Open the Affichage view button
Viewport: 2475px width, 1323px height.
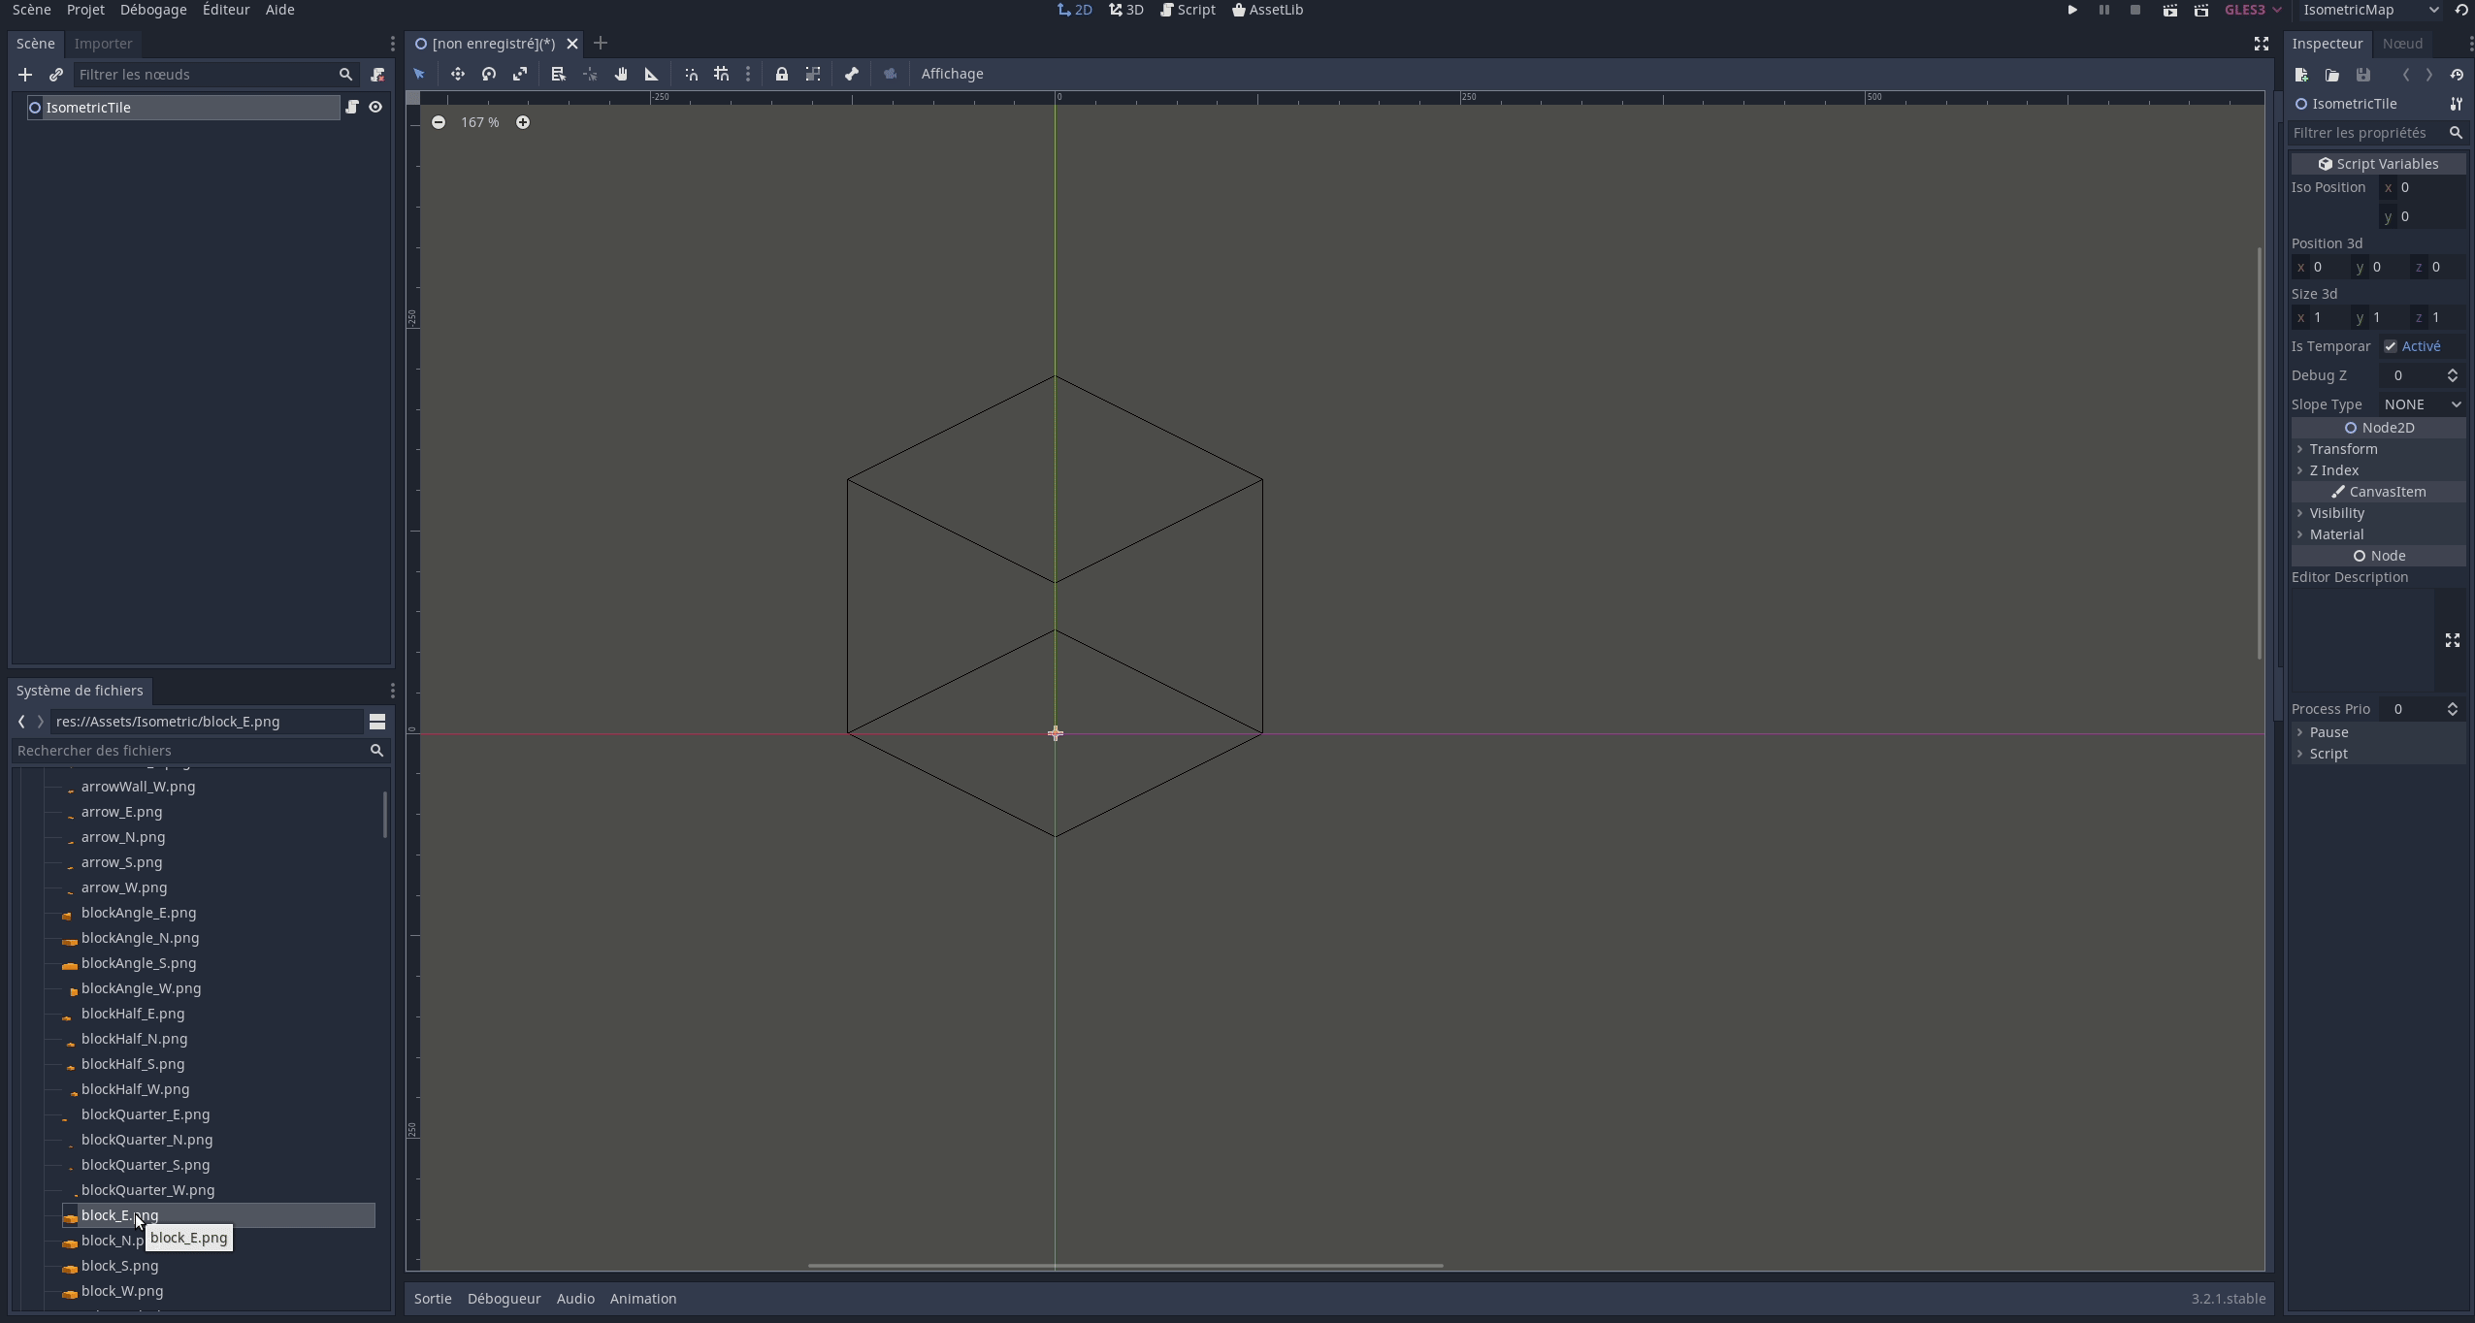coord(952,74)
